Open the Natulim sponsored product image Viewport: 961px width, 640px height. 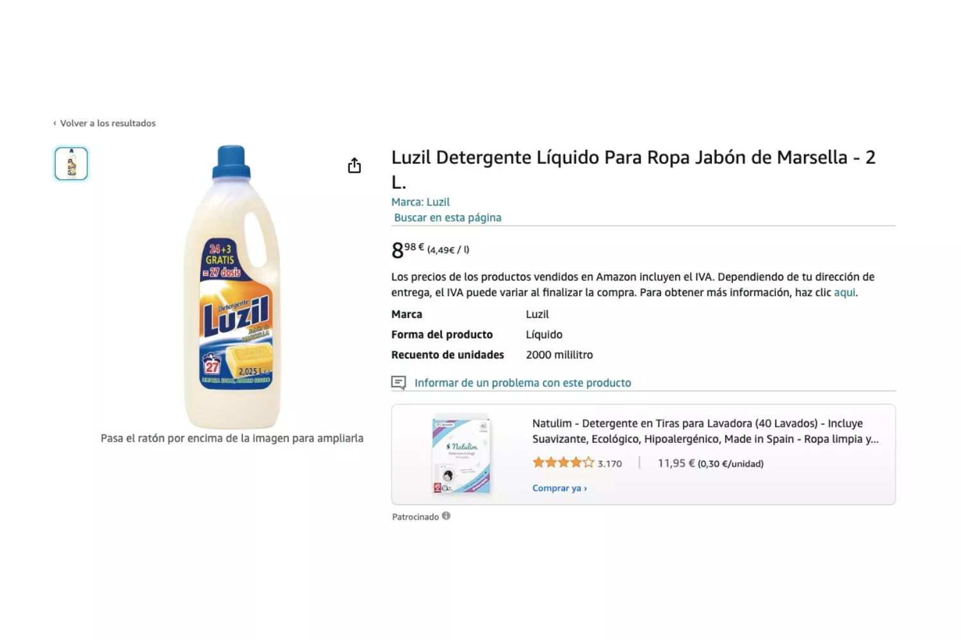click(461, 454)
